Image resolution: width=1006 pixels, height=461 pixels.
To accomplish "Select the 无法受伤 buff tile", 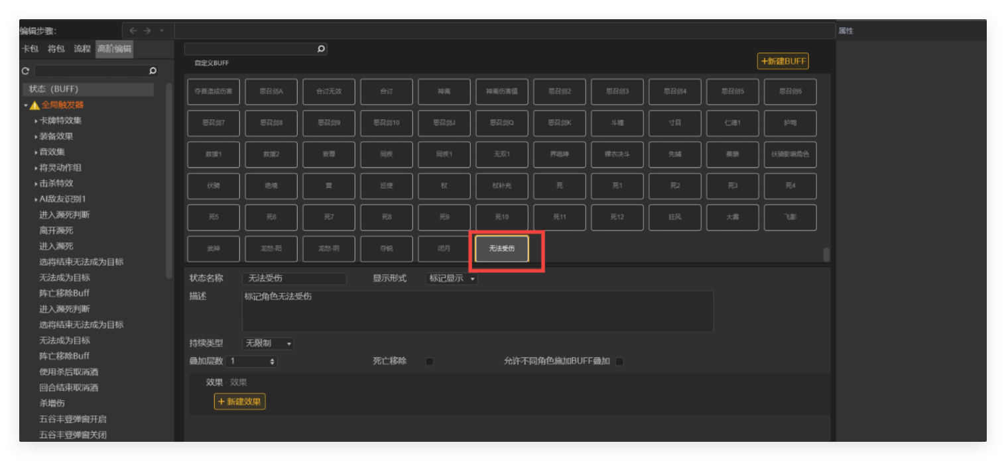I will click(501, 249).
